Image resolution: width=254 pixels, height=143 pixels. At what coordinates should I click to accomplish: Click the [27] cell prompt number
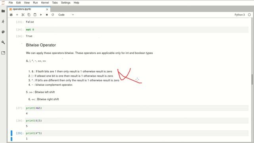(x=20, y=108)
